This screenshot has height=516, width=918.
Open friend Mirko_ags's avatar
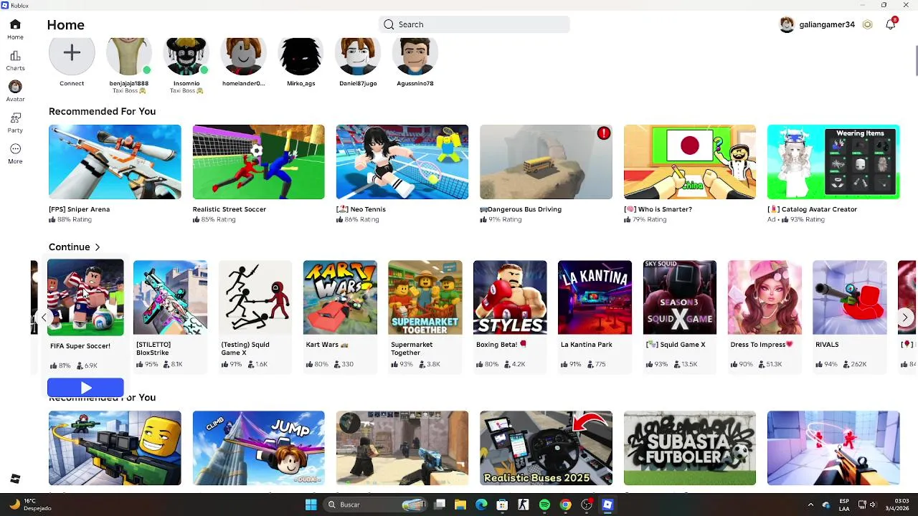(301, 56)
